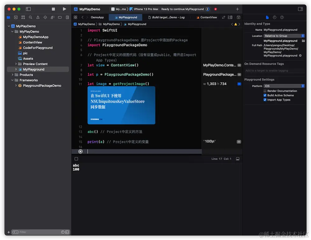Click the swap editor arrows icon
311x240 pixels.
click(x=224, y=17)
